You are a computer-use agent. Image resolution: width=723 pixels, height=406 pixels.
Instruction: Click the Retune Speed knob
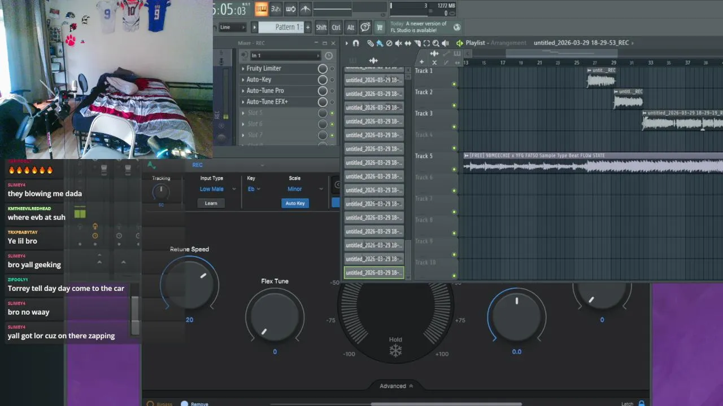coord(189,284)
